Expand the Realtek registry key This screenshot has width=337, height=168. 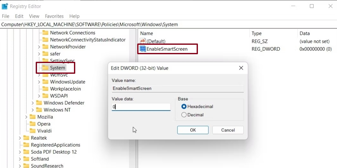click(20, 138)
